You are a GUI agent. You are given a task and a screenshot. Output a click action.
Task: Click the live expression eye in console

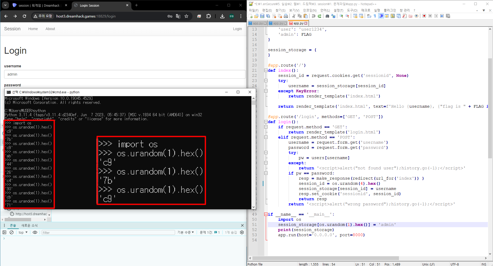coord(35,232)
